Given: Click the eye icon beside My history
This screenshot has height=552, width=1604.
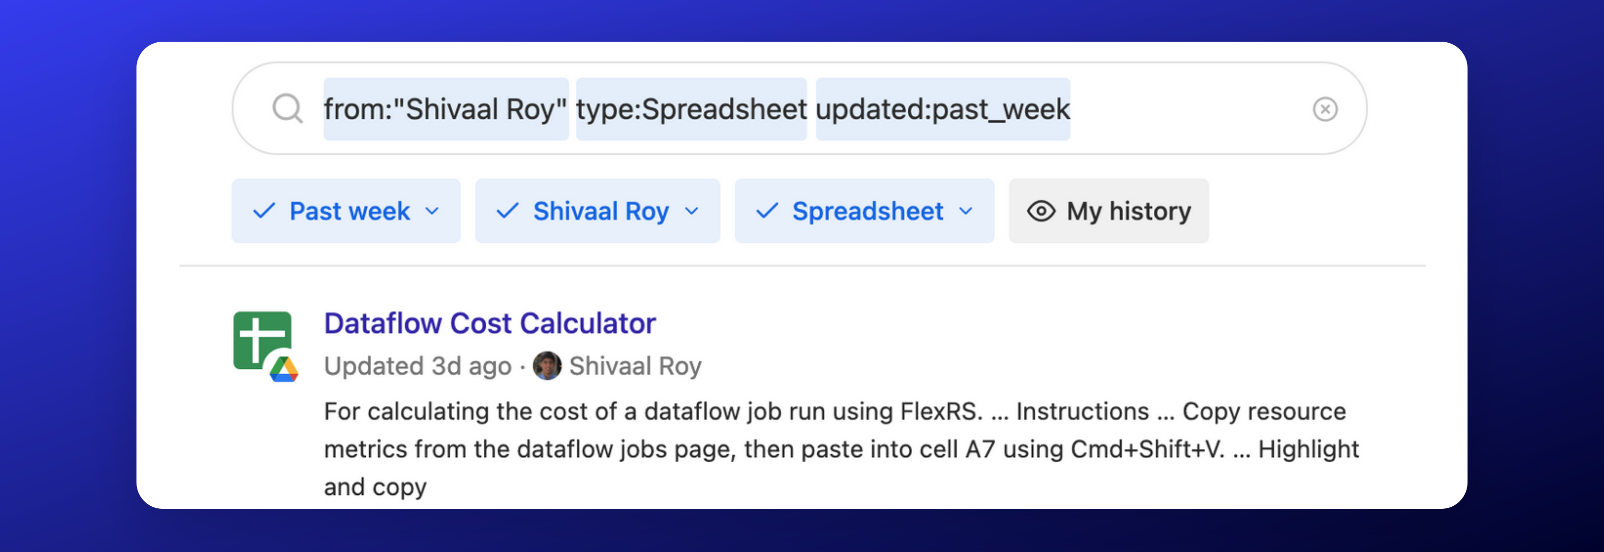Looking at the screenshot, I should pos(1041,211).
